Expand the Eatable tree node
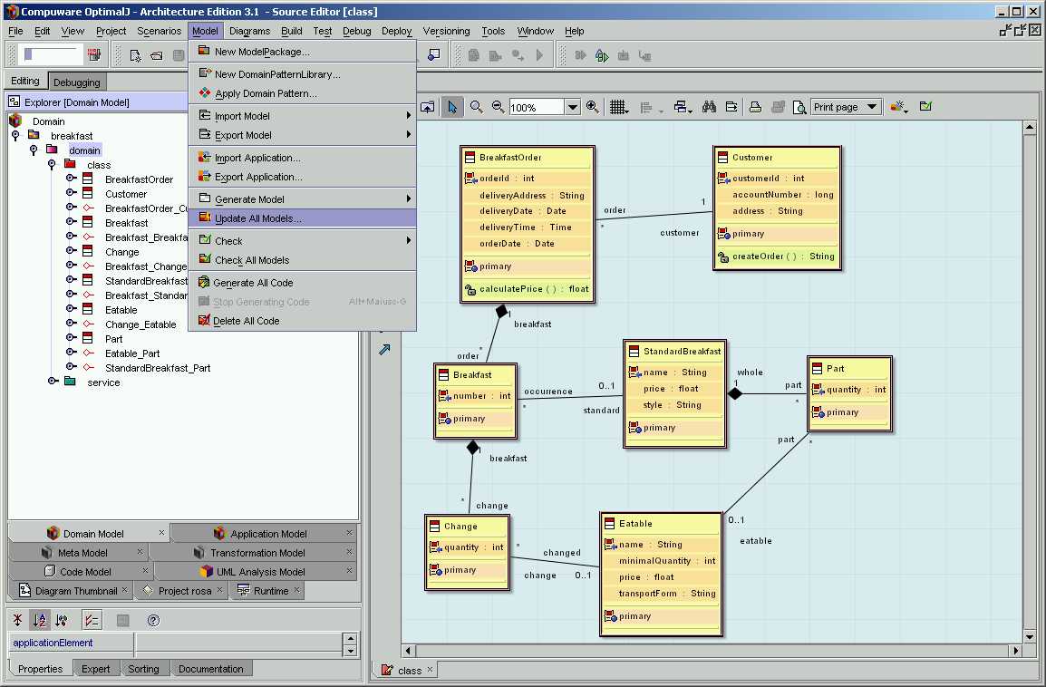Viewport: 1046px width, 687px height. 70,309
